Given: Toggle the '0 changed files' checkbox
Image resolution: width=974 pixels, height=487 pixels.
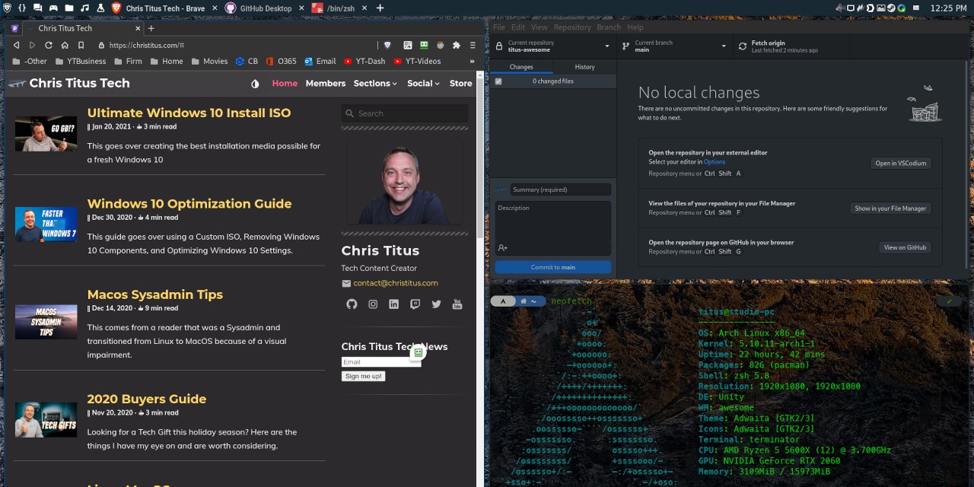Looking at the screenshot, I should [x=498, y=81].
